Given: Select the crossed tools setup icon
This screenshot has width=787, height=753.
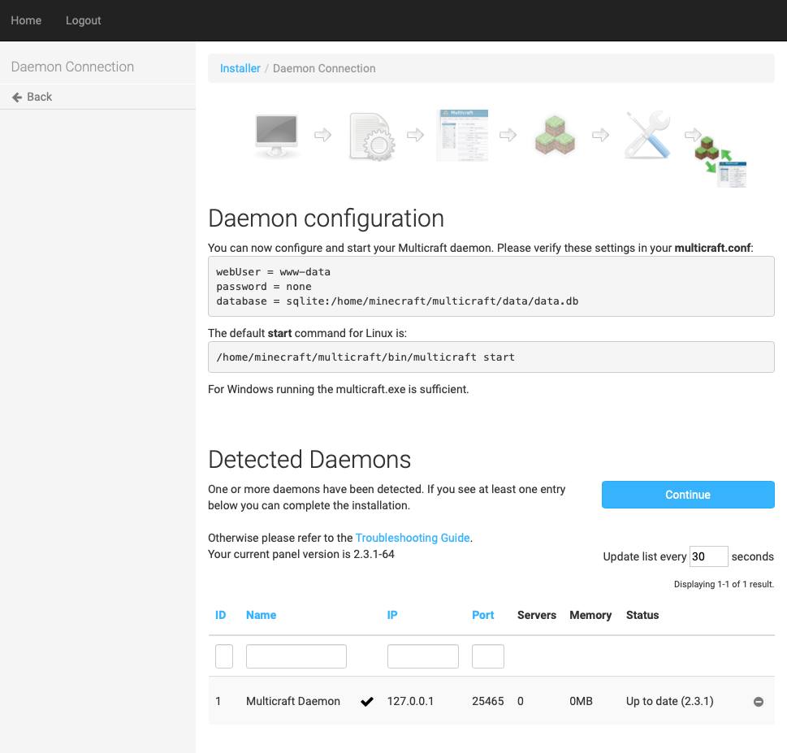Looking at the screenshot, I should pos(647,132).
